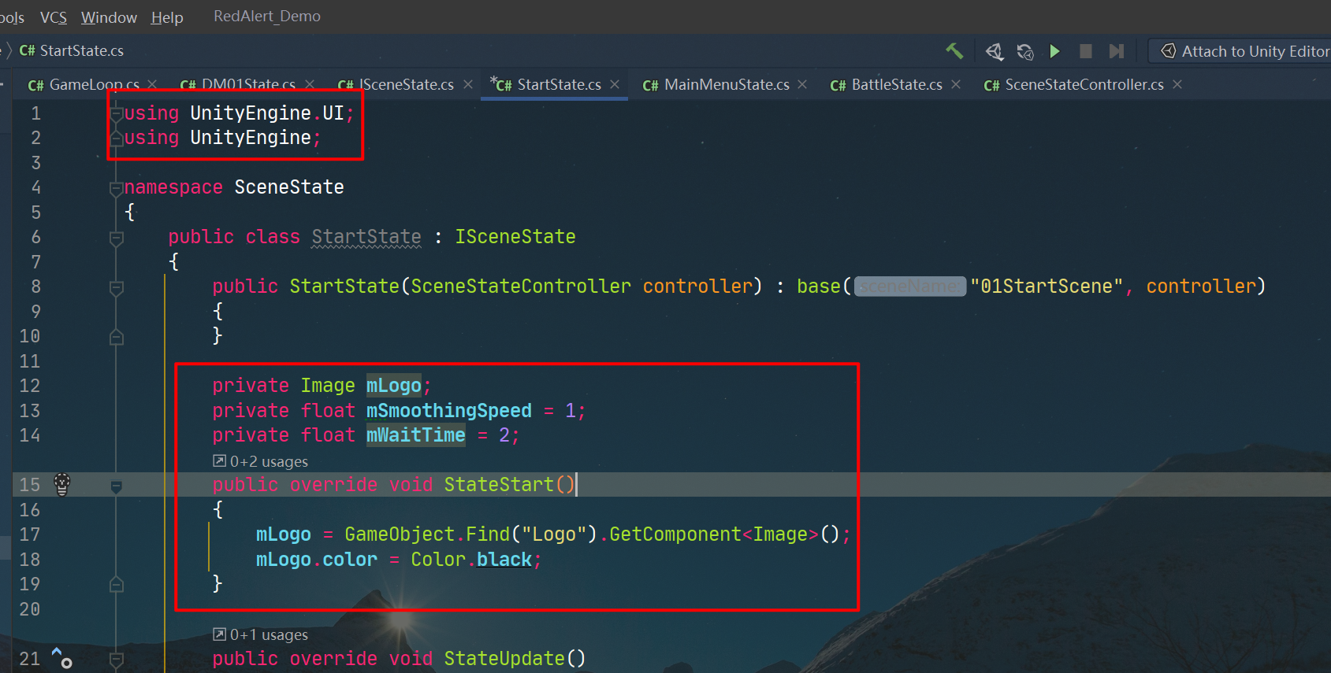Click the Unity icon with refresh arrows

(1024, 52)
